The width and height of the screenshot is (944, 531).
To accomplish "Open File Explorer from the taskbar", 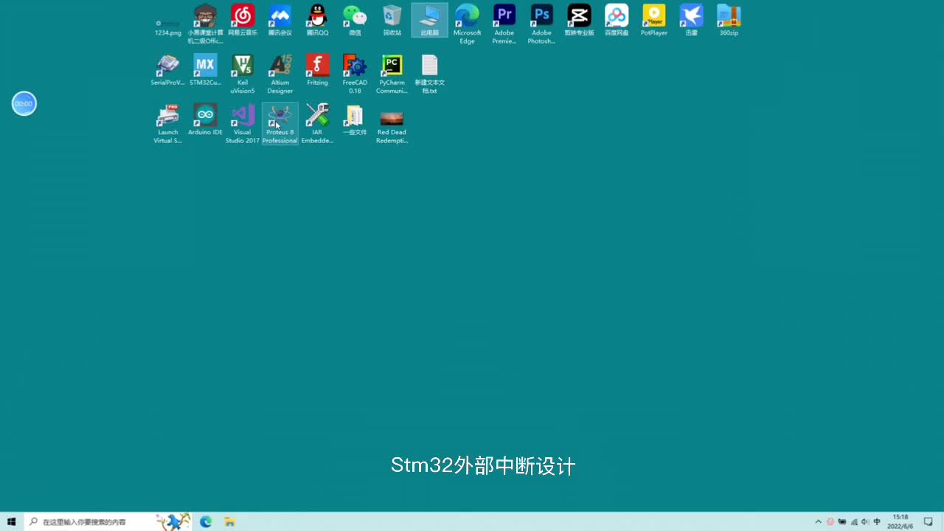I will pyautogui.click(x=229, y=521).
